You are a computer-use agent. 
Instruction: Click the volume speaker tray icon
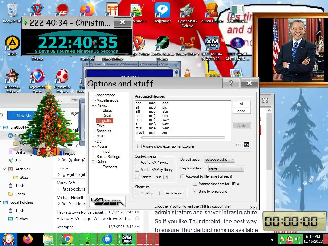[297, 239]
